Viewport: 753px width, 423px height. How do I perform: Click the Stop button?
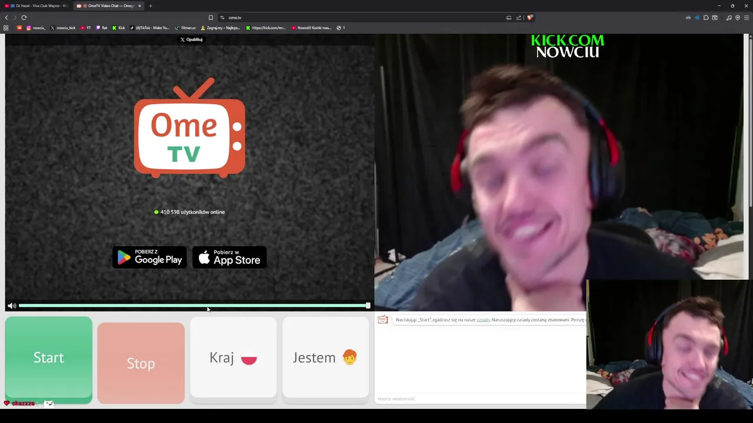tap(141, 363)
